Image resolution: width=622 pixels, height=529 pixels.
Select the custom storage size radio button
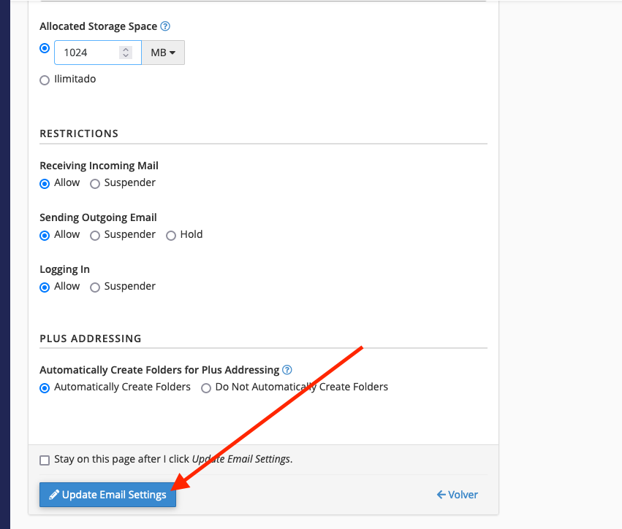(x=45, y=48)
